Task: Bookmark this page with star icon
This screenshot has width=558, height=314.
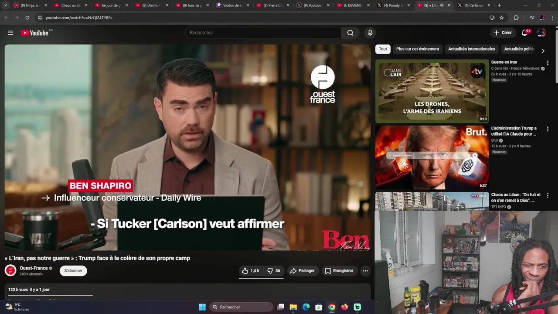Action: 501,17
